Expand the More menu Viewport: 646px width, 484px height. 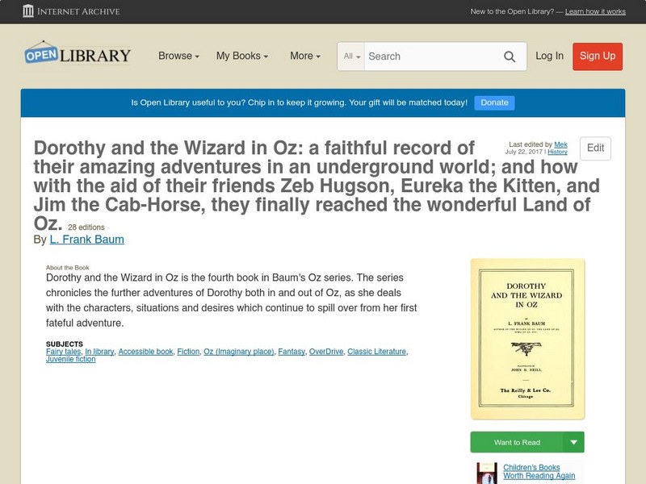tap(305, 56)
